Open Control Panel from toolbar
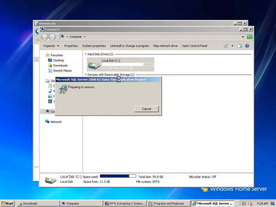The height and width of the screenshot is (207, 276). (195, 46)
